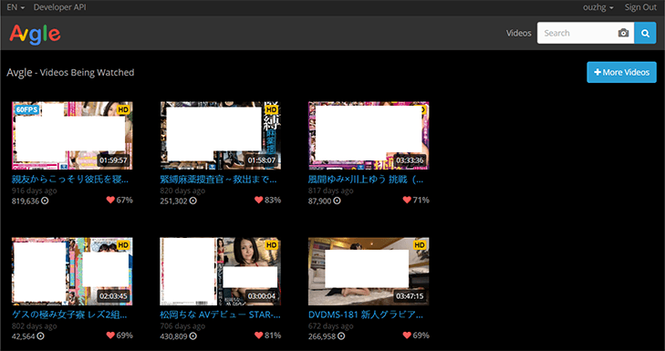Click the 87,900 view count
This screenshot has width=665, height=351.
click(320, 201)
